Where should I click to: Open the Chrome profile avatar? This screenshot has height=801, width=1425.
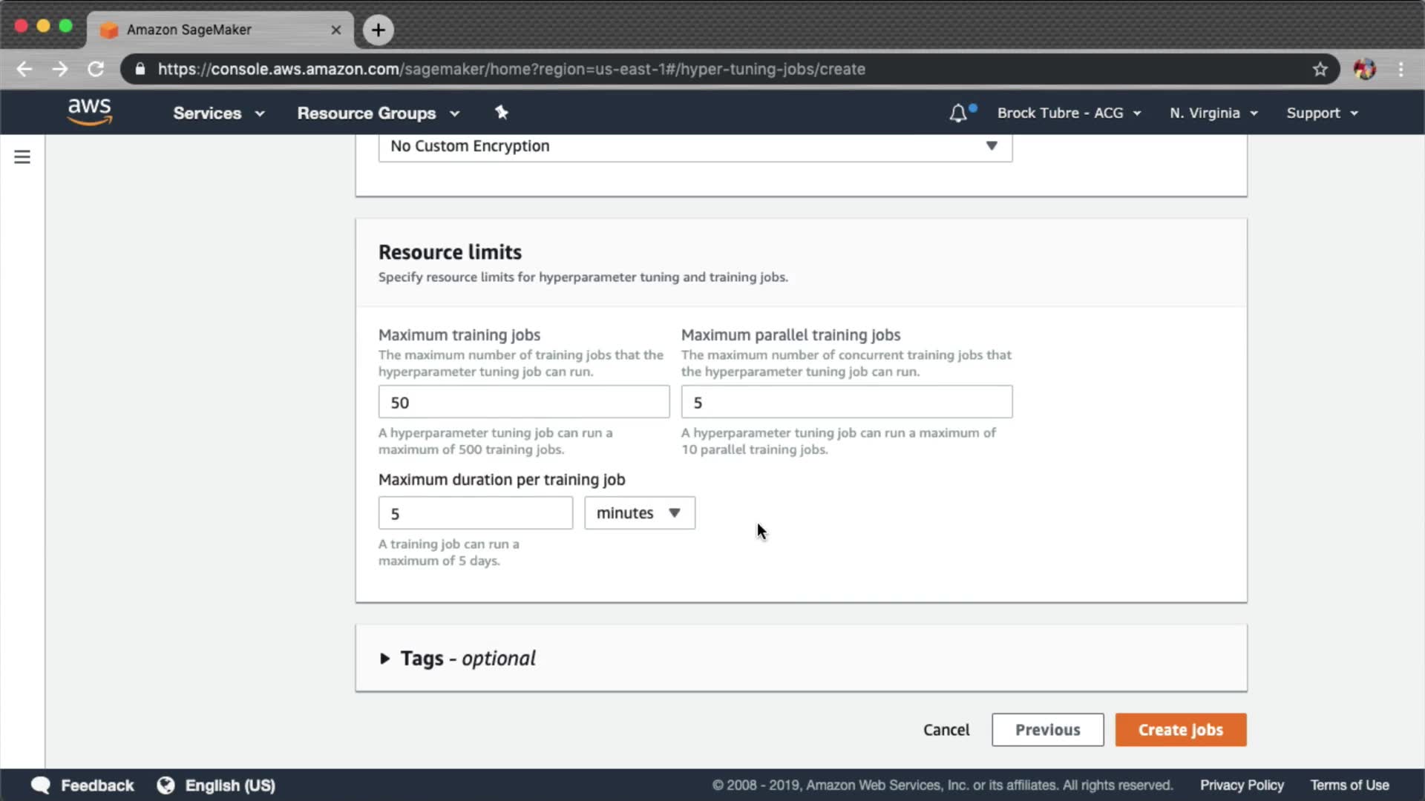[x=1364, y=69]
